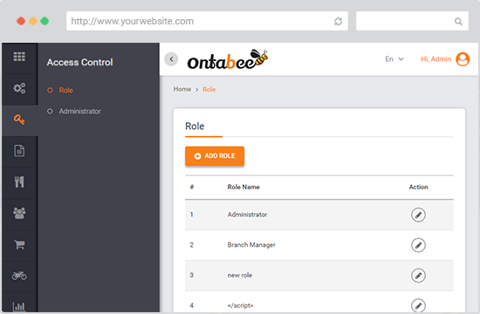The image size is (480, 314).
Task: Click the Role Name column header
Action: [243, 187]
